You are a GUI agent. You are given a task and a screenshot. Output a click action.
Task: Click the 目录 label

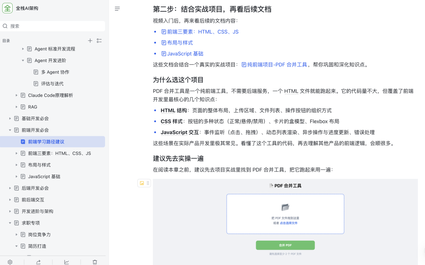(x=6, y=40)
